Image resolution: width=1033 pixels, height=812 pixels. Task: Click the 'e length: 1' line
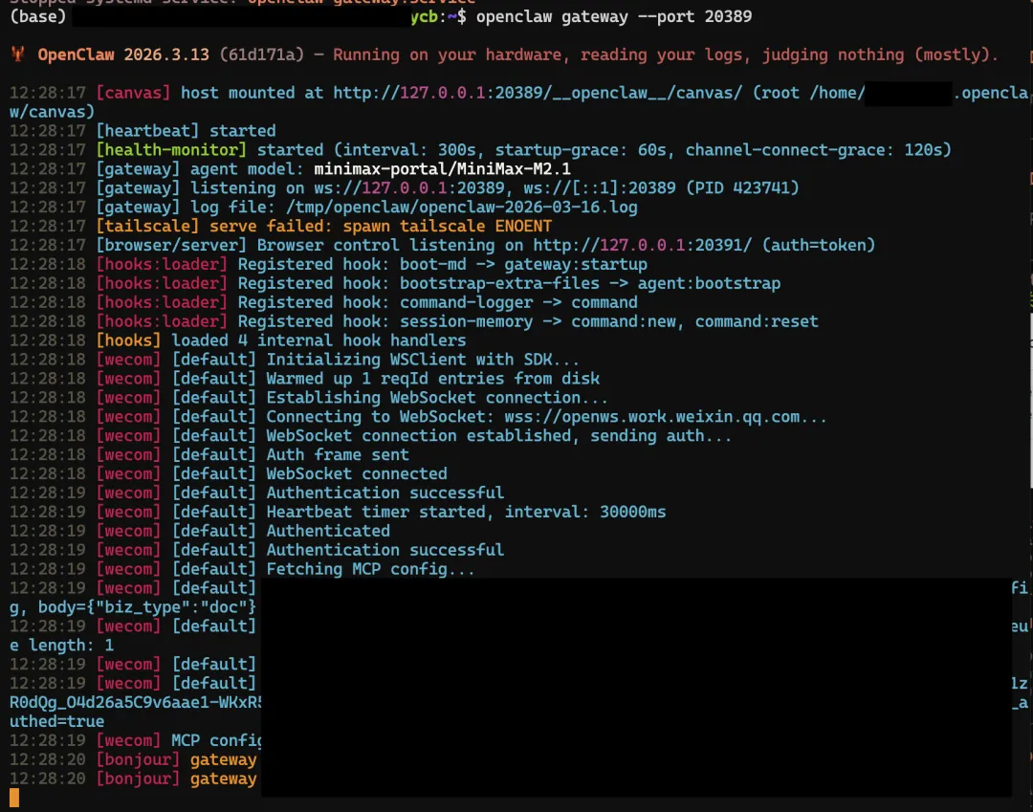click(x=62, y=647)
